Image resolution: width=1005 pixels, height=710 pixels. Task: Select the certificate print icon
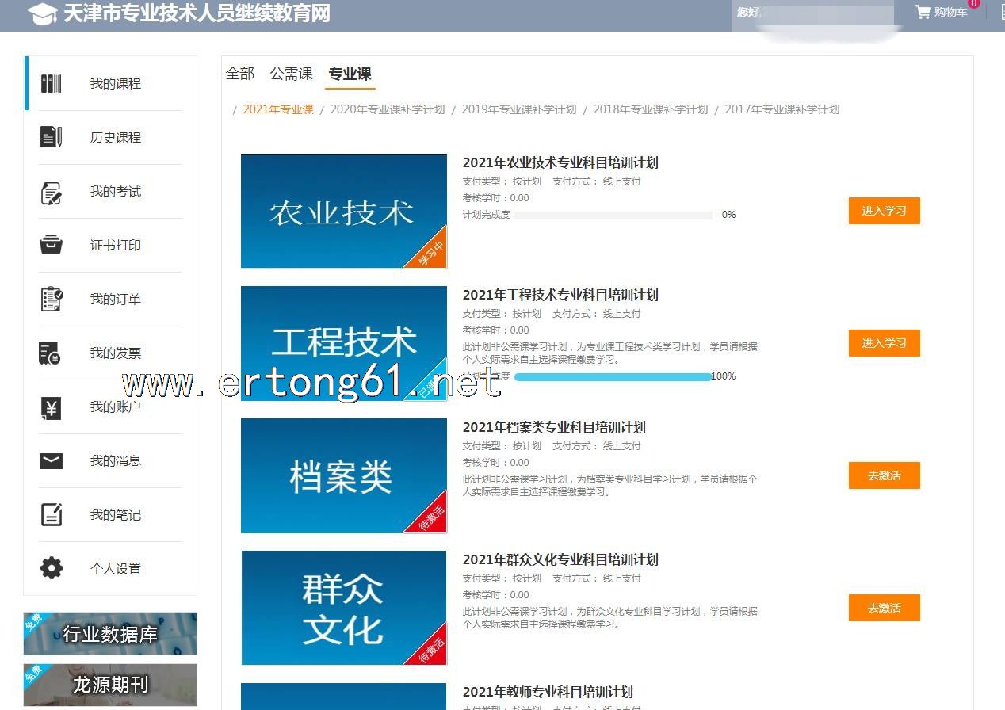pyautogui.click(x=52, y=245)
